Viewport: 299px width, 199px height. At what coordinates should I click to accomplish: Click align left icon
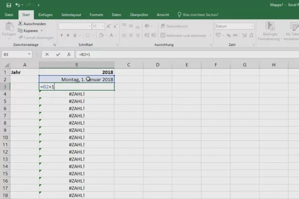click(x=124, y=35)
